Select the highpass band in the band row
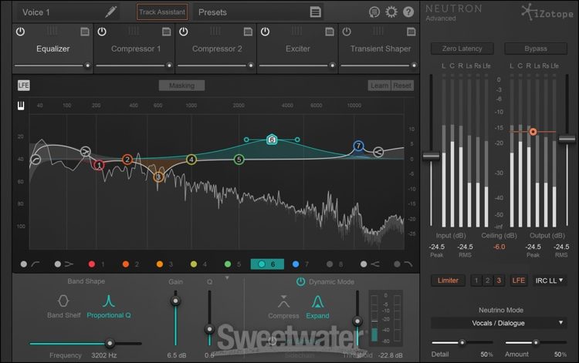The height and width of the screenshot is (363, 579). [30, 264]
